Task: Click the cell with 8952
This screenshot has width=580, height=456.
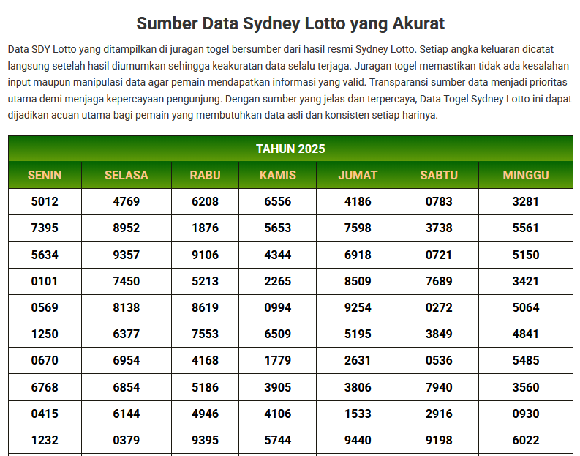Action: click(127, 228)
